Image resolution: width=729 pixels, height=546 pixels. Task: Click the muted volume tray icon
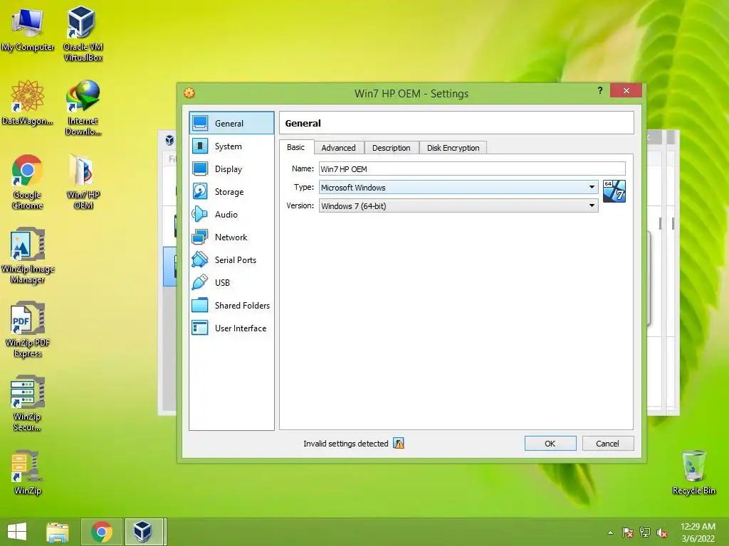coord(662,532)
